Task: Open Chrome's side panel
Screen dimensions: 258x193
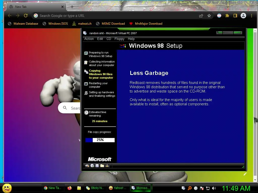Action: pos(235,16)
